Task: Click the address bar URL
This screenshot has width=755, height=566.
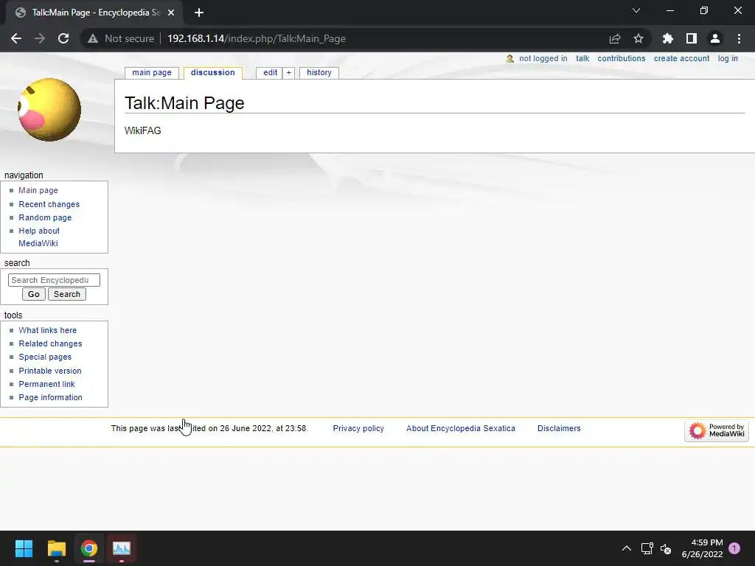Action: (256, 38)
